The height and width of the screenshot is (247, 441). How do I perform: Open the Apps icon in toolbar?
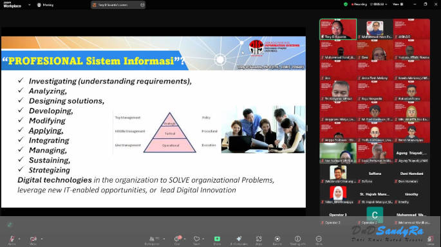click(259, 239)
